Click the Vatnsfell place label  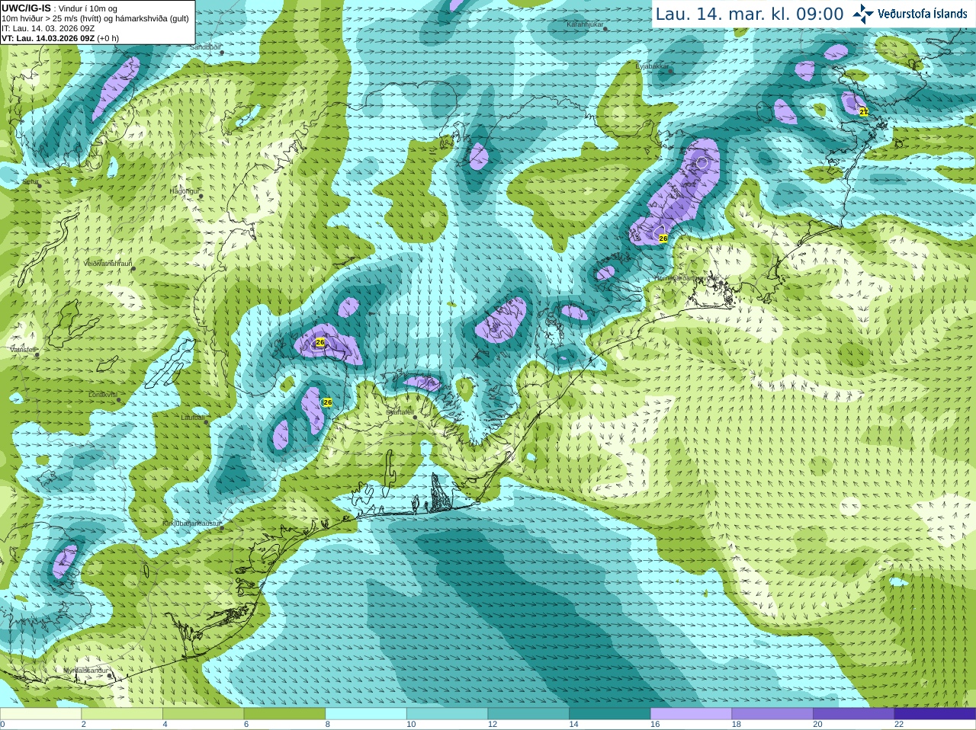coord(23,350)
